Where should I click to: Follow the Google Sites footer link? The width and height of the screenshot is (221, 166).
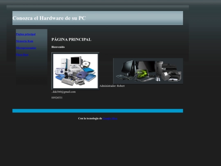[110, 118]
